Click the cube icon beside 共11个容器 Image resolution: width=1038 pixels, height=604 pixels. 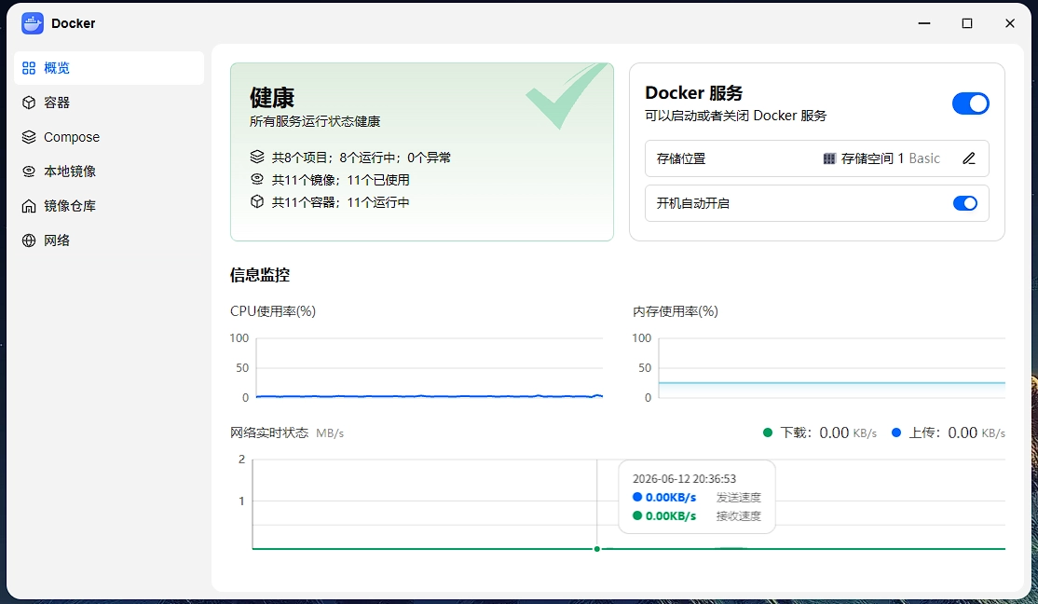[257, 202]
